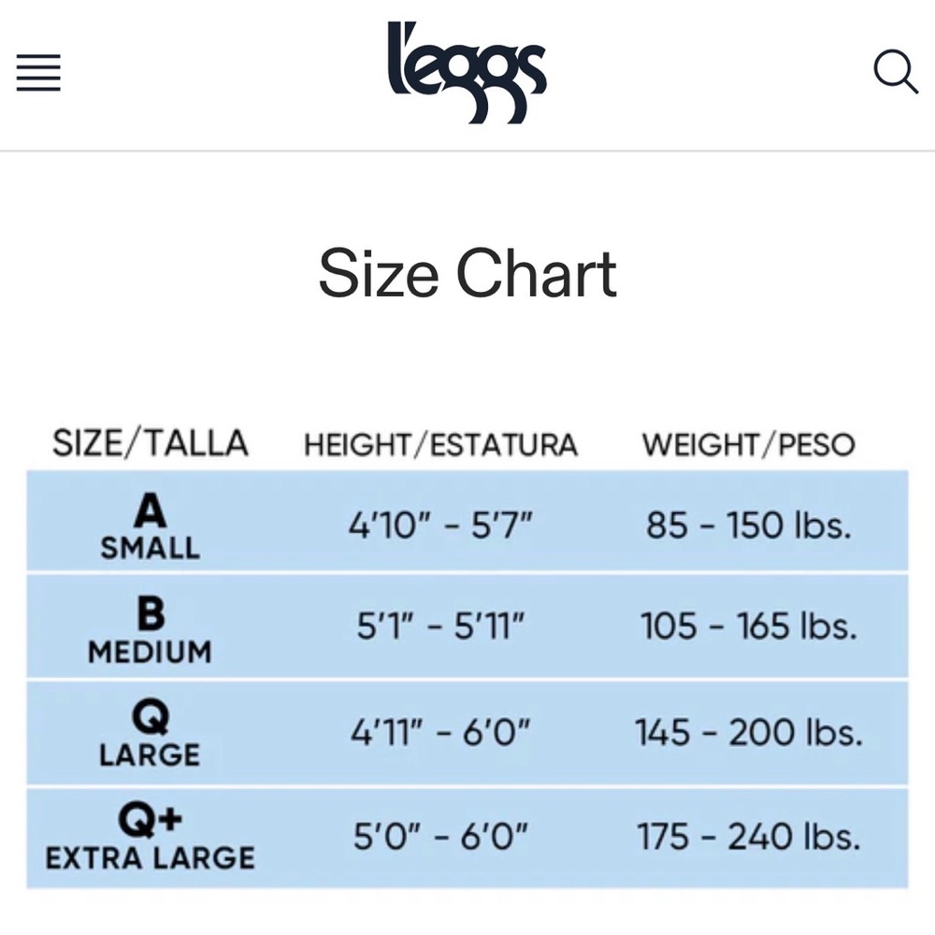This screenshot has height=935, width=935.
Task: Open search with the magnifying glass
Action: pyautogui.click(x=895, y=72)
